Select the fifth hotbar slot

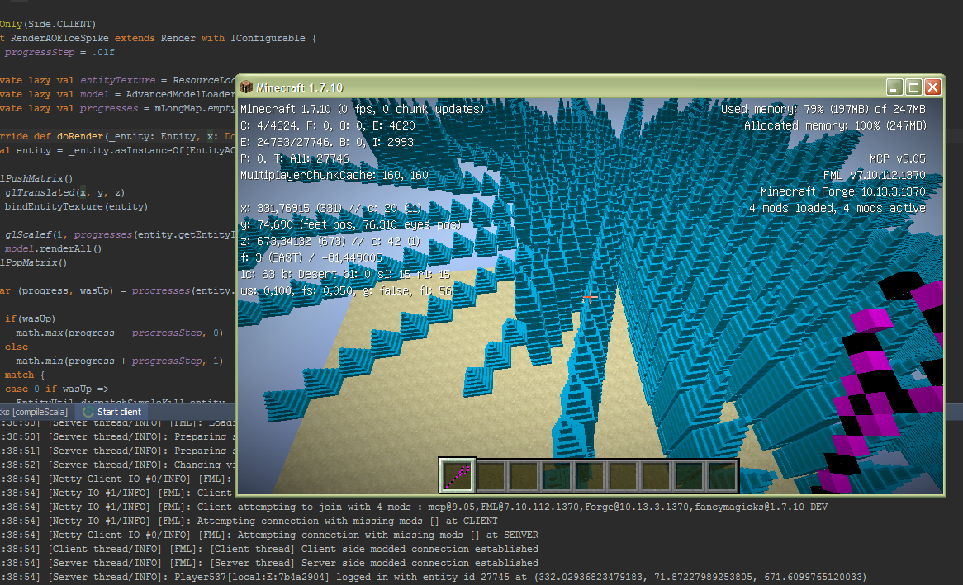(x=590, y=475)
